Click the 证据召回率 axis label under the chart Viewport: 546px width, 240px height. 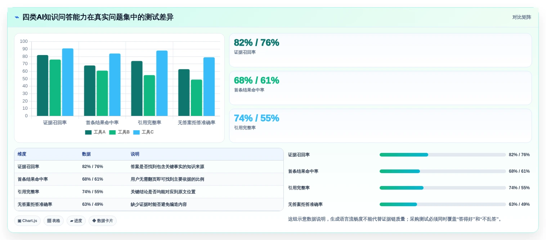click(55, 122)
